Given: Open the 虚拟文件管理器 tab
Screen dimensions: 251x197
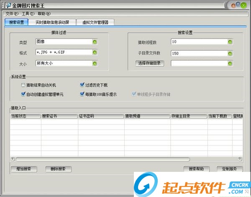Looking at the screenshot, I should tap(95, 22).
